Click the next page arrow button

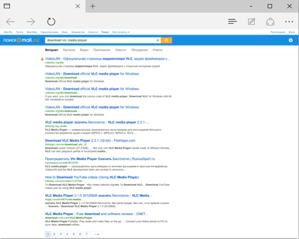tap(97, 234)
